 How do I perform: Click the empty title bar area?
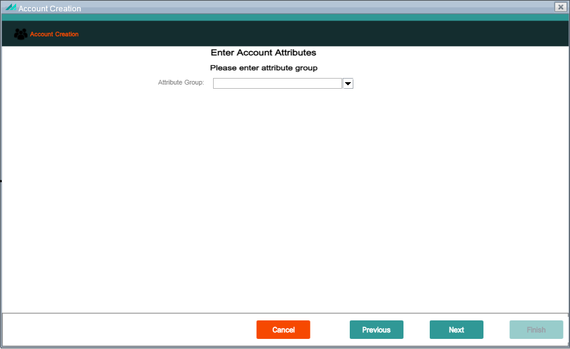point(316,7)
